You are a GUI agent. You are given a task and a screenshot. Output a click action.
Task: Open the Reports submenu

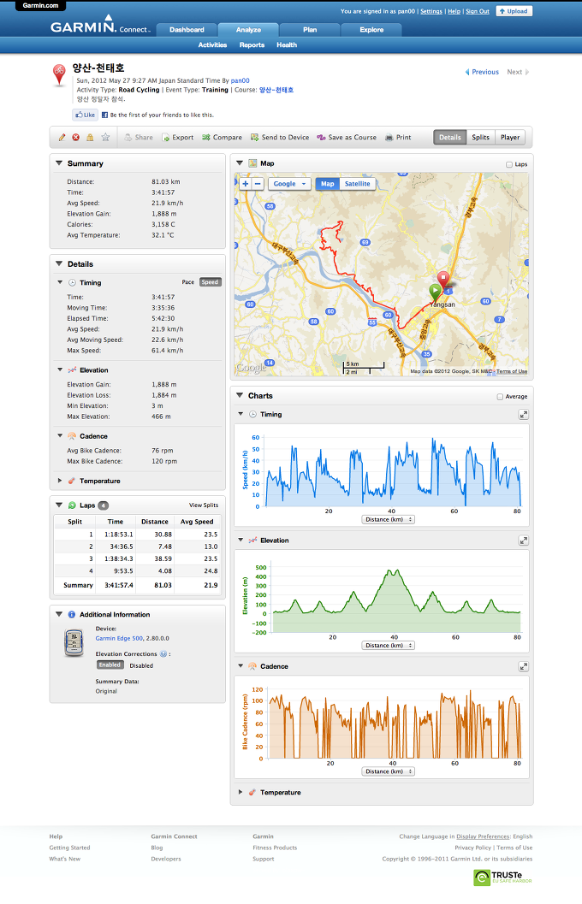click(252, 45)
